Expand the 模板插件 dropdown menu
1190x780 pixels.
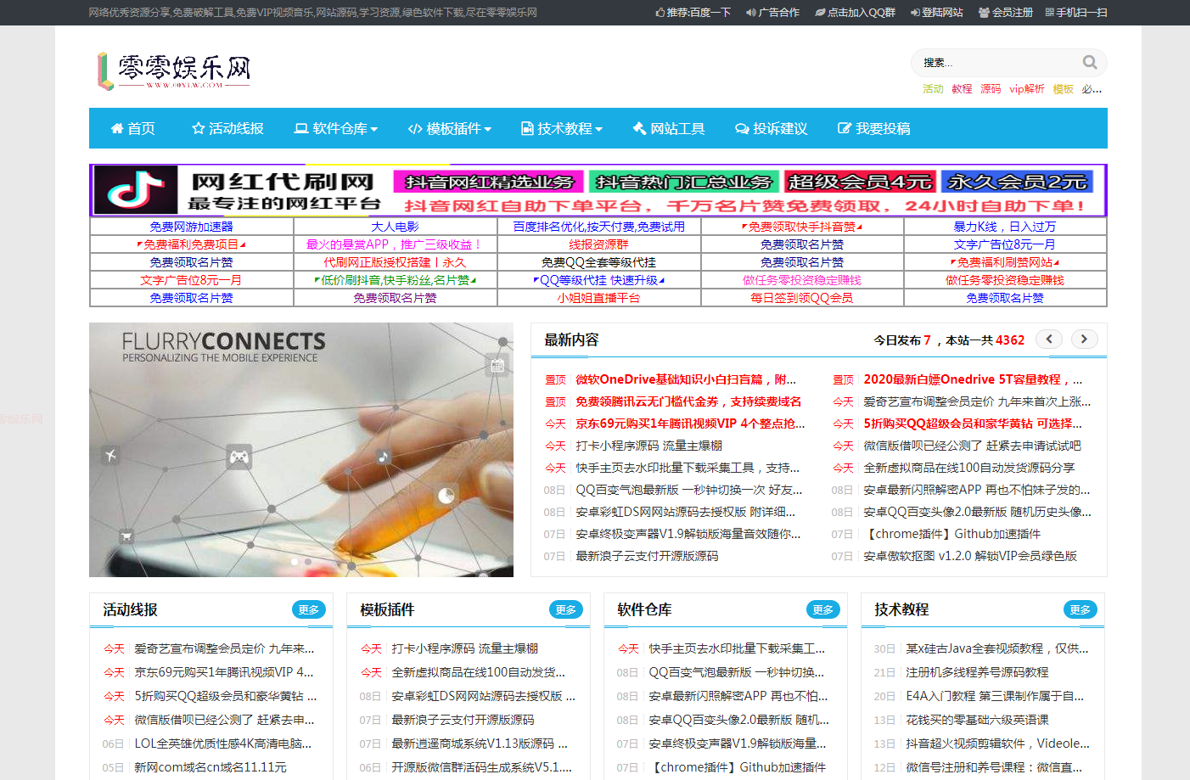click(x=450, y=128)
